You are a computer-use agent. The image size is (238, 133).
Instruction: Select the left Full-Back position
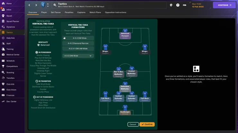(x=105, y=97)
